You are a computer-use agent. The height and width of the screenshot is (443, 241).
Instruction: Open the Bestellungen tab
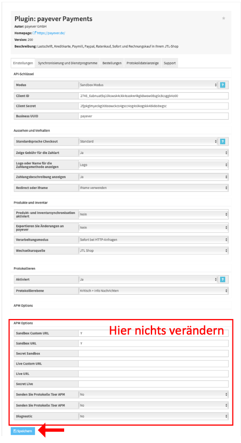[112, 63]
